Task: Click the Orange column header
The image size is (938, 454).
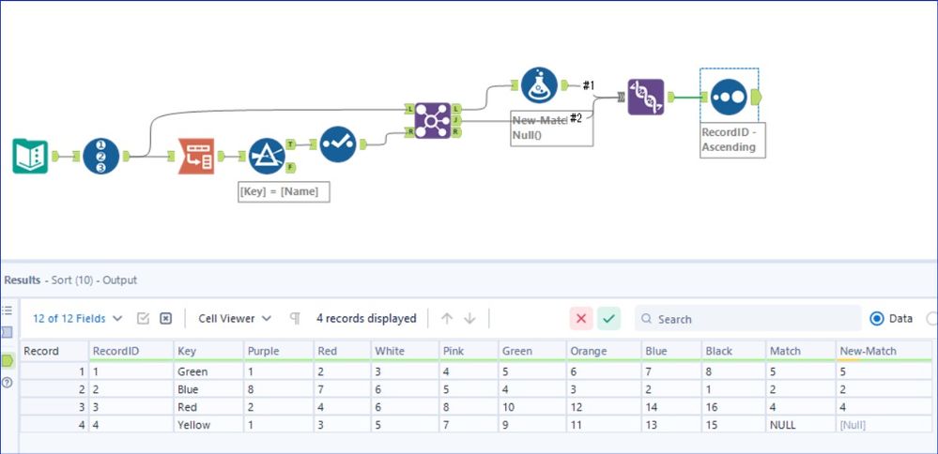Action: 604,351
